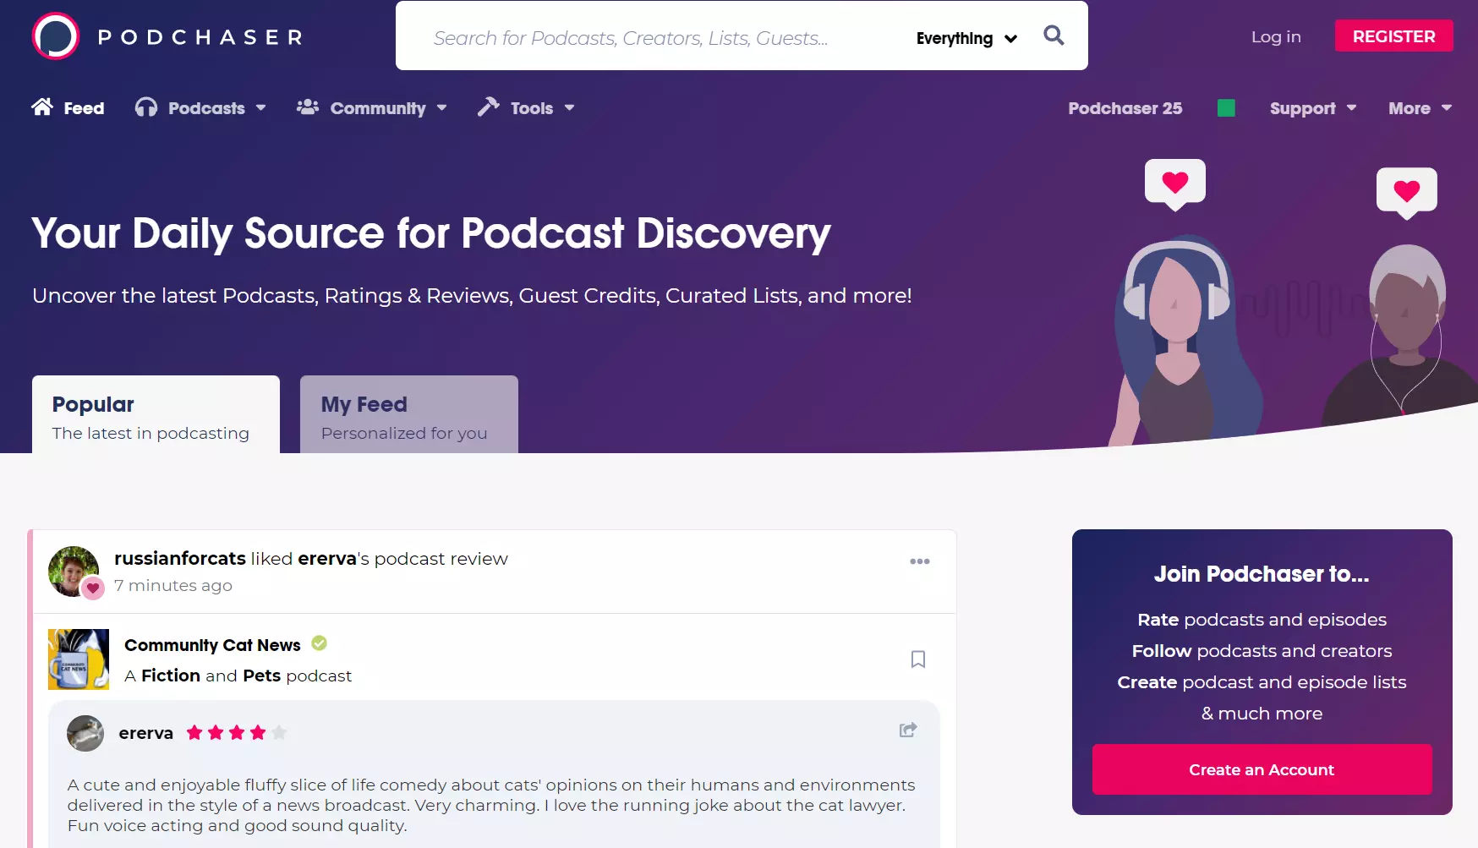This screenshot has height=848, width=1478.
Task: Click REGISTER in the top bar
Action: 1393,36
